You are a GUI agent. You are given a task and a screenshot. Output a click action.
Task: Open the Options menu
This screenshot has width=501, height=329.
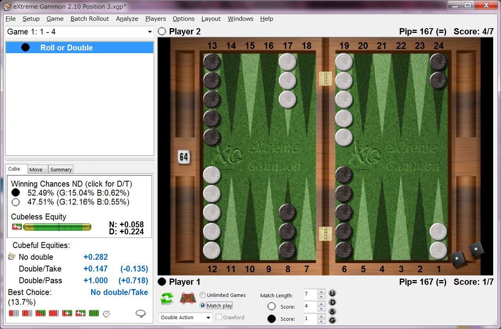tap(183, 18)
